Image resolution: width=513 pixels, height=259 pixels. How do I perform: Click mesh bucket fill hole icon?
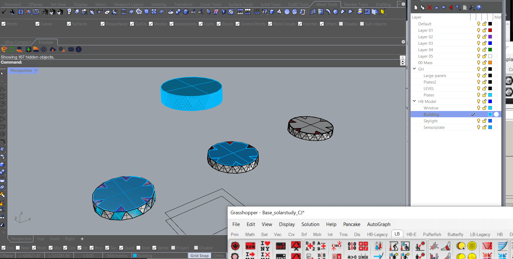tap(69, 12)
